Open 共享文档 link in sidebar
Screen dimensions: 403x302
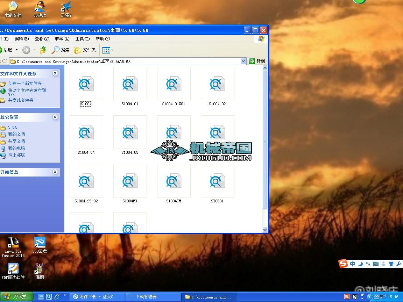pos(16,141)
